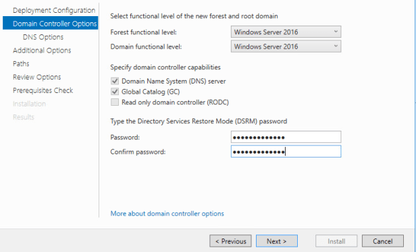Screen dimensions: 416x252
Task: Select Domain Controller Options step
Action: 51,23
